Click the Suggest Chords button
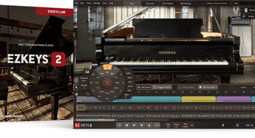The width and height of the screenshot is (255, 138). tap(162, 87)
